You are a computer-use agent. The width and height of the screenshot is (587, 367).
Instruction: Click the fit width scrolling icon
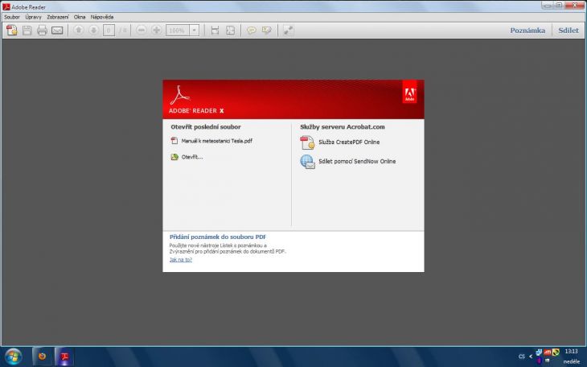click(215, 31)
